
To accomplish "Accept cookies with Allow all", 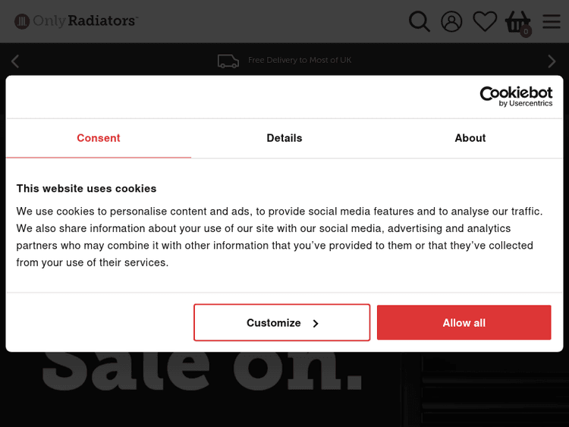I will (464, 323).
